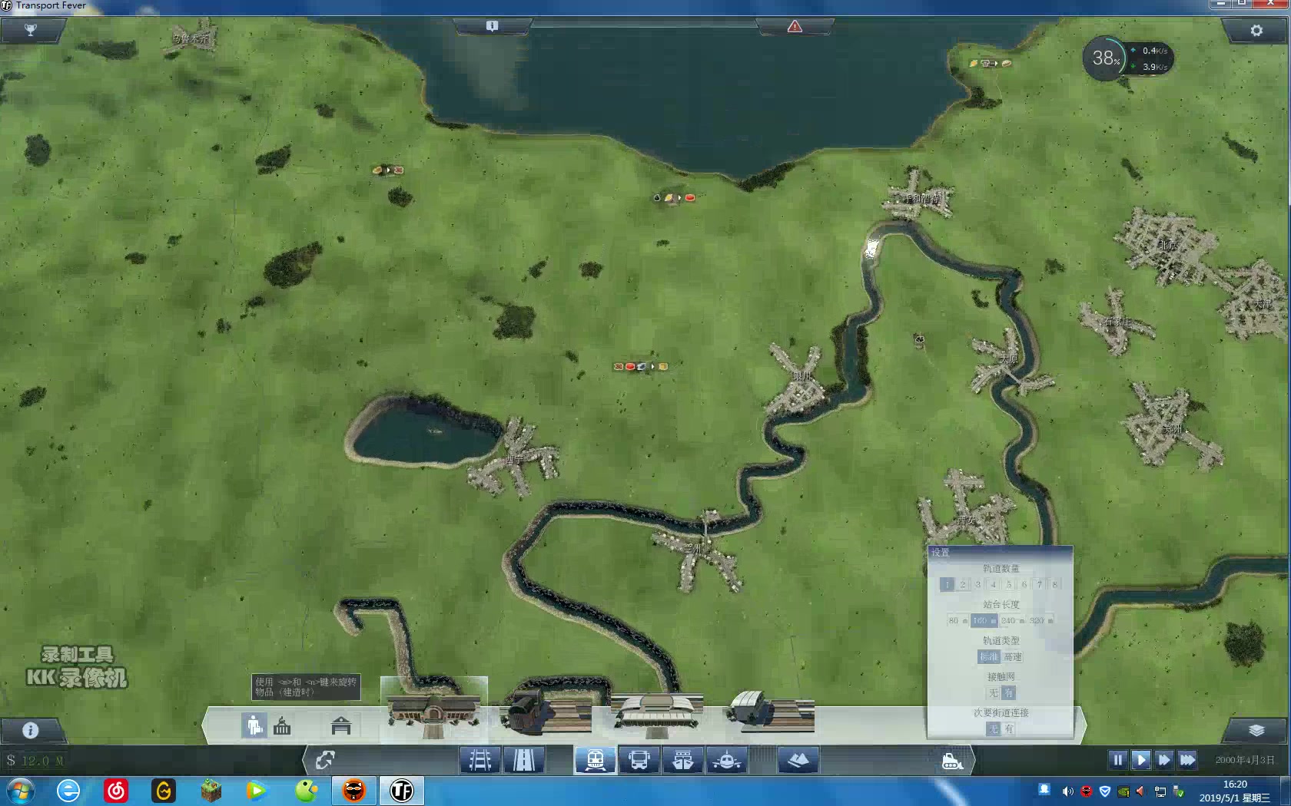Choose 80 m platform length
This screenshot has height=806, width=1291.
[x=957, y=620]
